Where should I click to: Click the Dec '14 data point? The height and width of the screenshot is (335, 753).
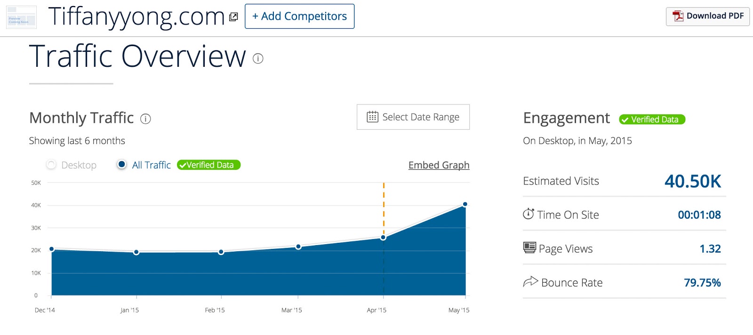(x=52, y=249)
